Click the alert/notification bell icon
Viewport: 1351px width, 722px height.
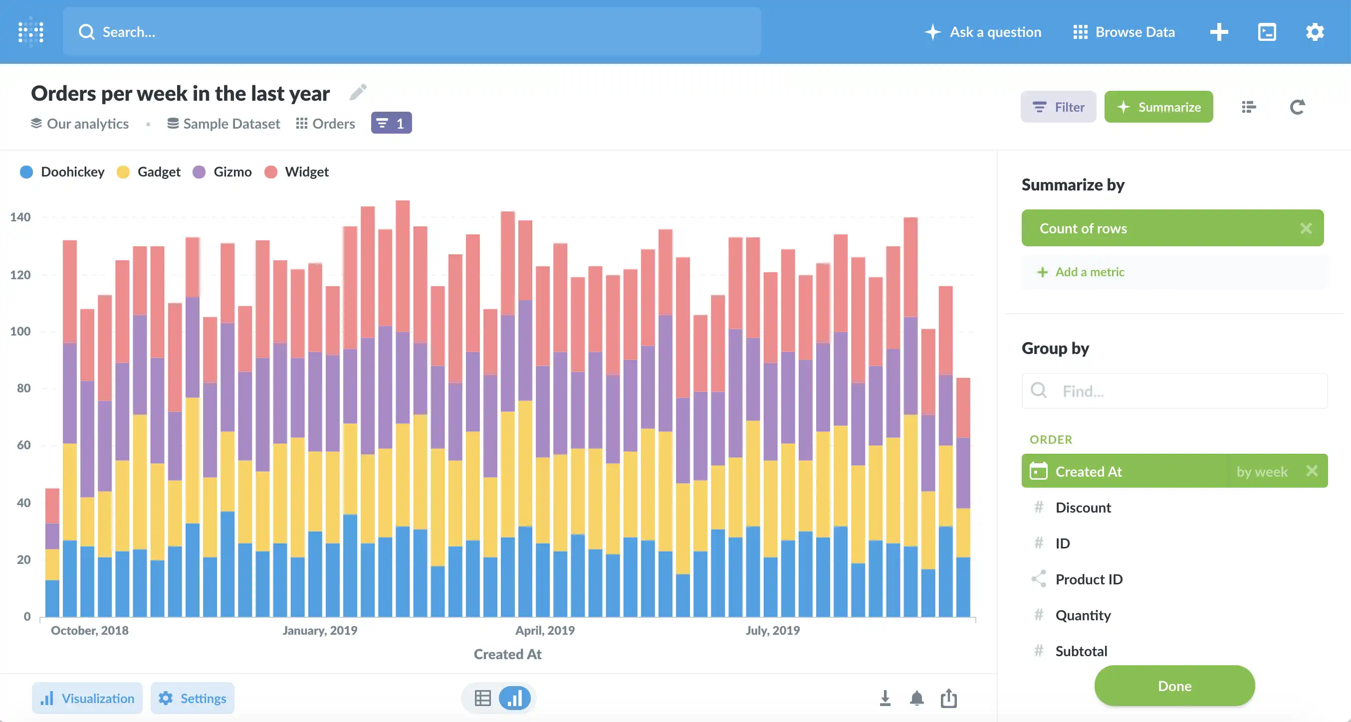tap(917, 697)
